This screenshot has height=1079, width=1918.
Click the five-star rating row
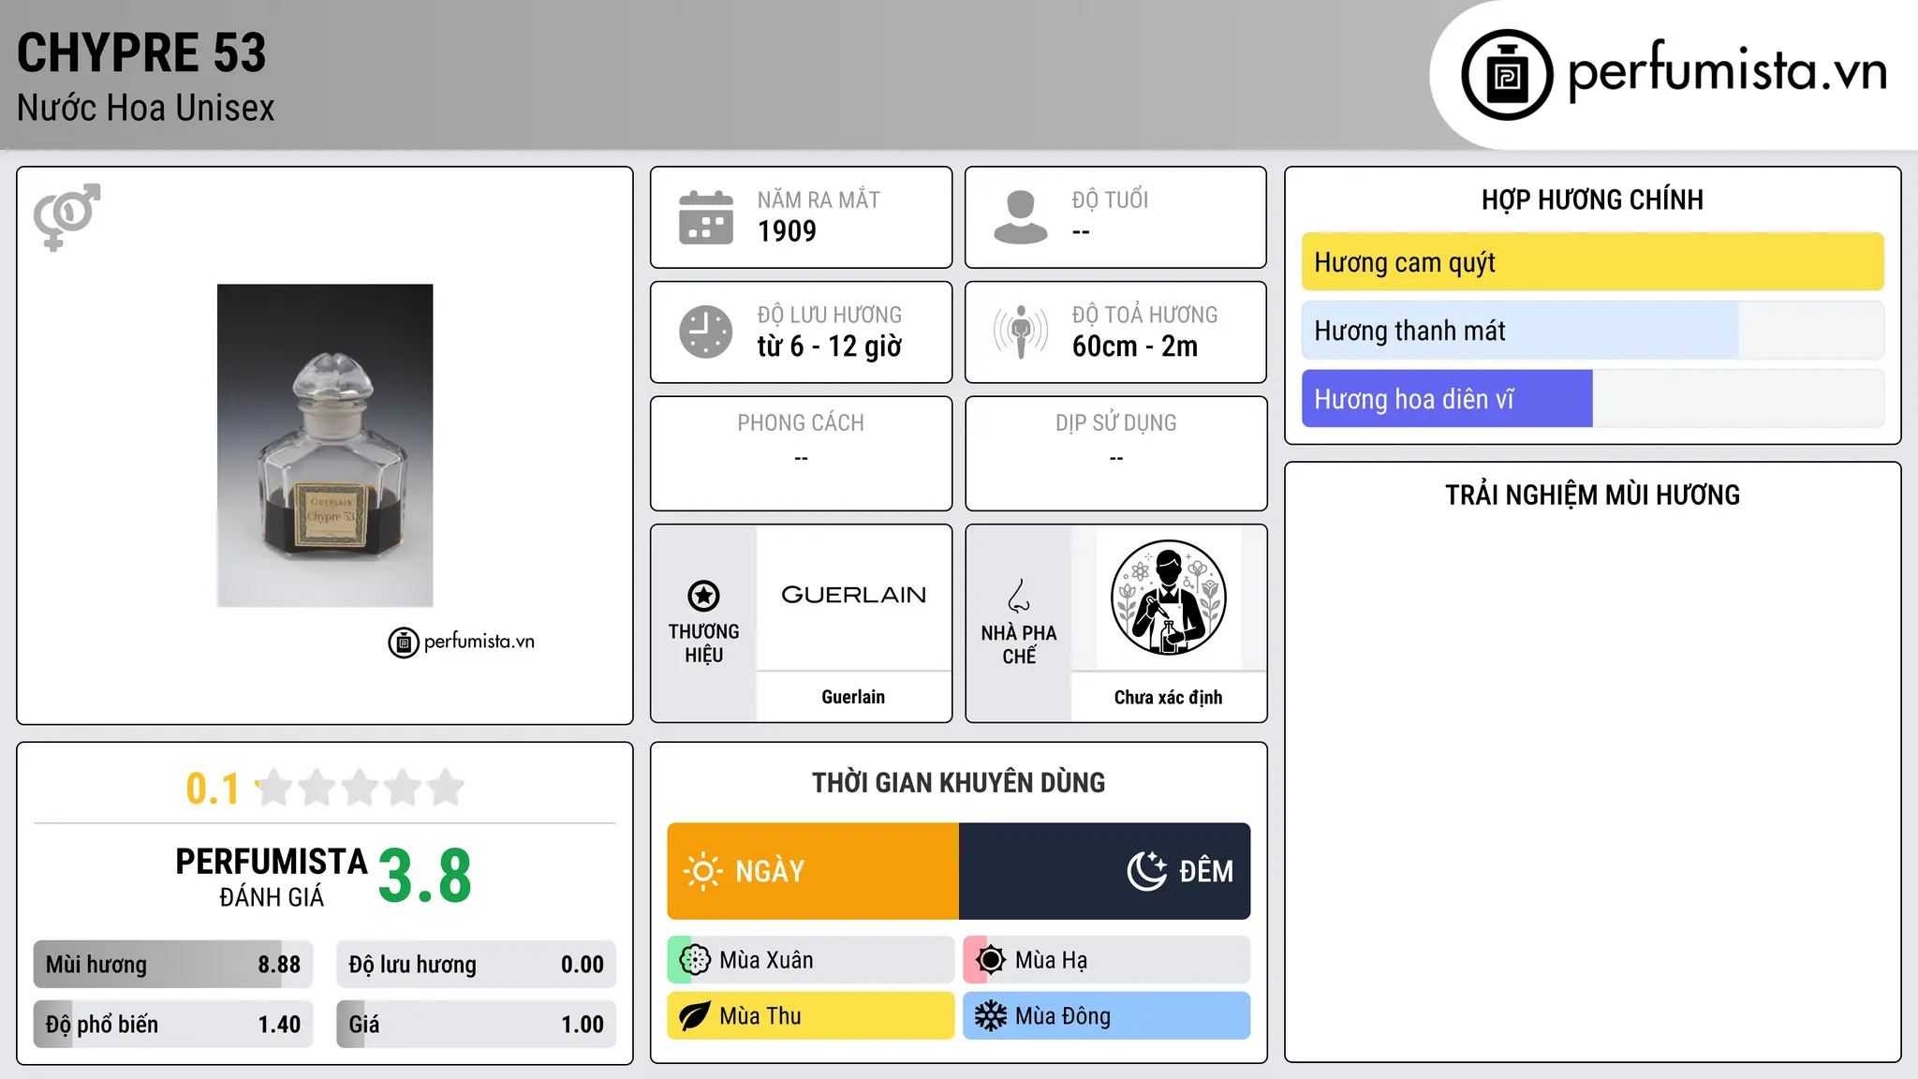[x=360, y=788]
